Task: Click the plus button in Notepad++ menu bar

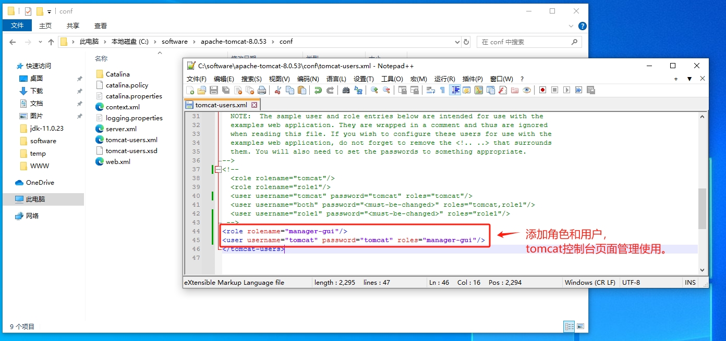Action: pos(676,79)
